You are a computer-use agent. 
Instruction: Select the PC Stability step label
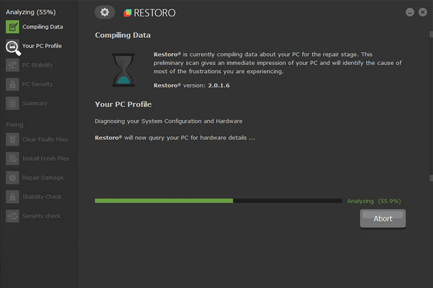click(37, 65)
